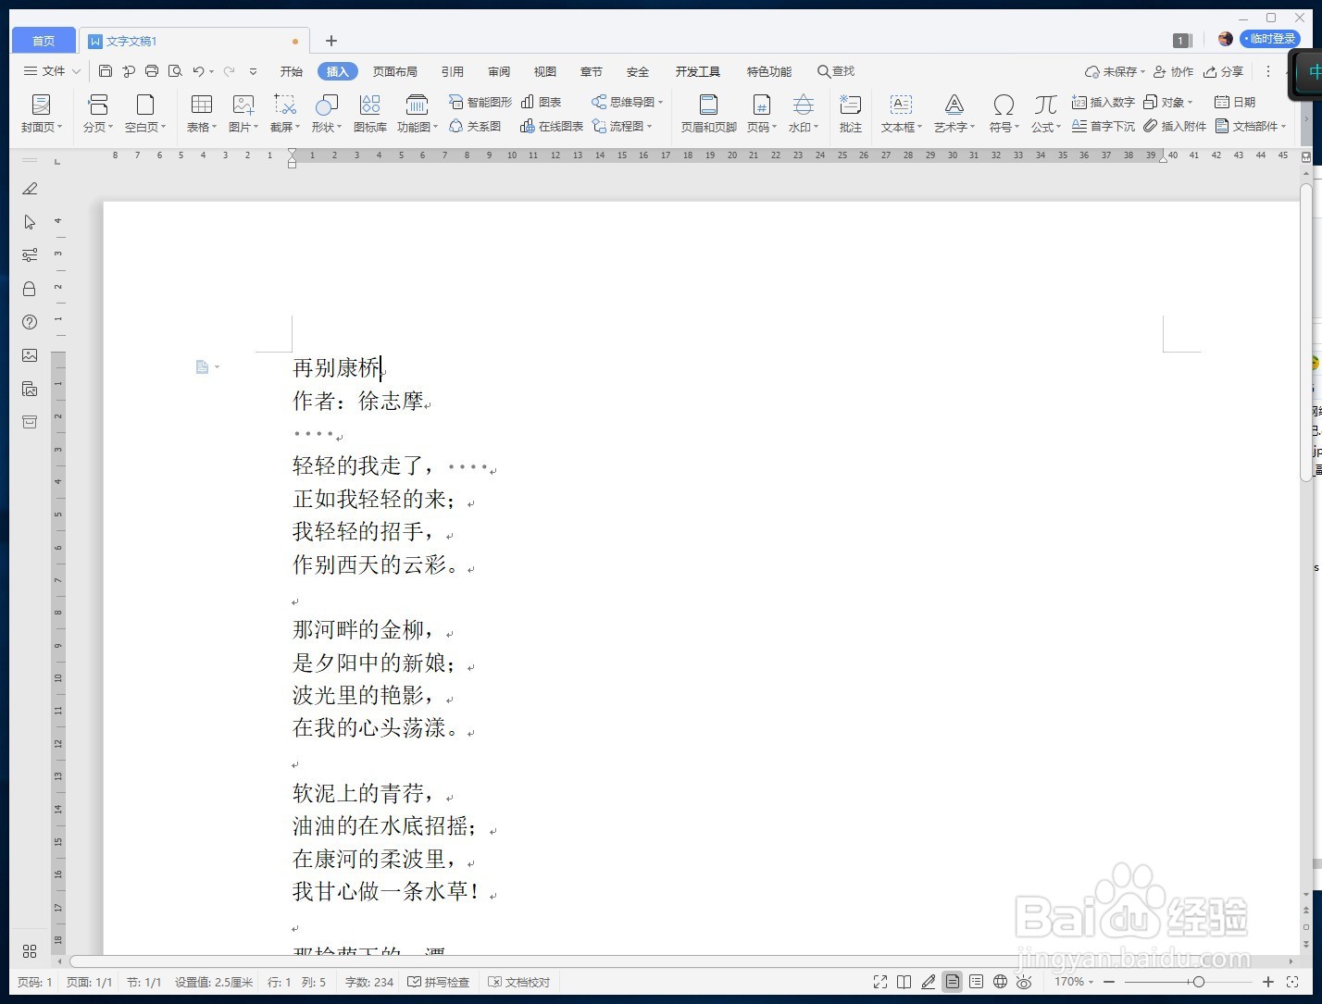Click 页眉和页脚 header and footer icon

pos(709,114)
